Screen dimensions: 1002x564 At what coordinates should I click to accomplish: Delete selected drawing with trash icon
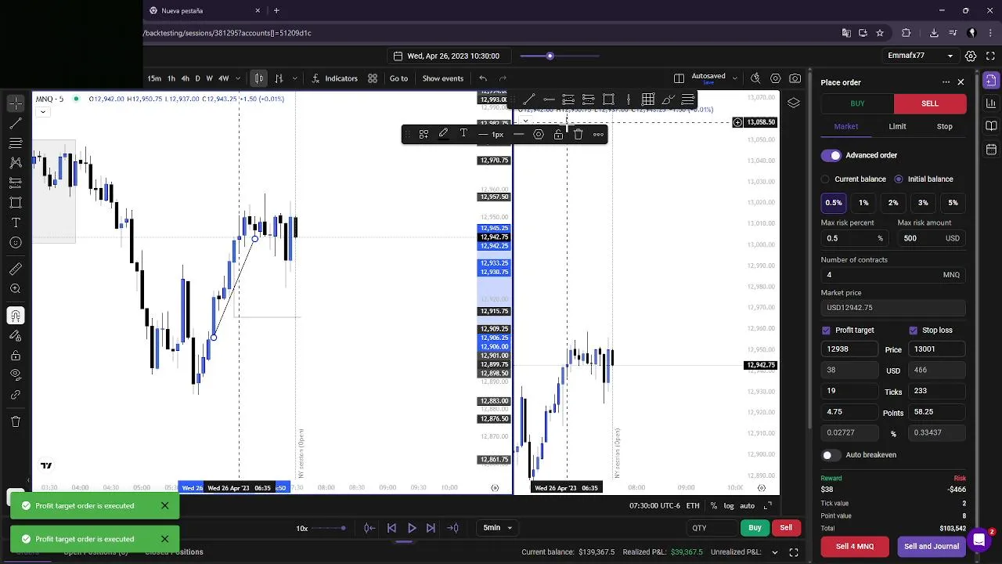pyautogui.click(x=578, y=134)
